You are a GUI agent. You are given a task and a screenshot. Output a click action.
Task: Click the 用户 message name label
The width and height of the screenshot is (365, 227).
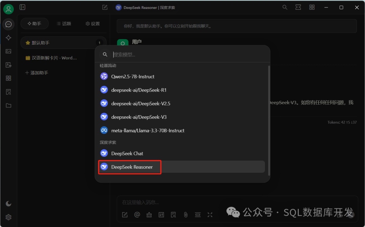[x=137, y=42]
